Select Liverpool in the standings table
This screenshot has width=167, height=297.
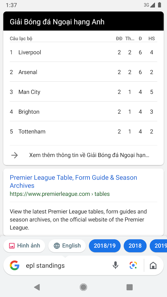point(30,52)
